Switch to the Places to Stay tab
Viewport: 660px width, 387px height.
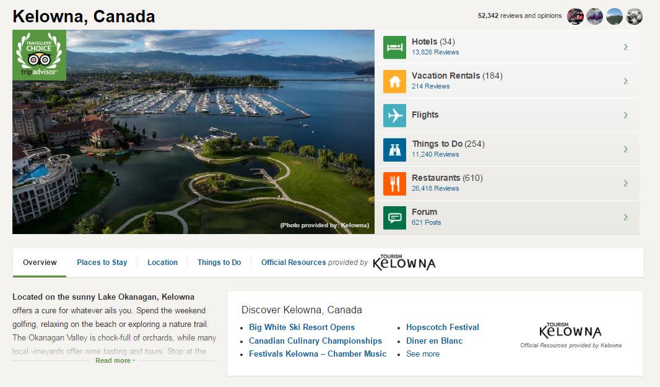pos(102,263)
